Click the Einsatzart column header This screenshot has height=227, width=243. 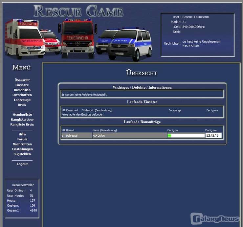(x=72, y=110)
